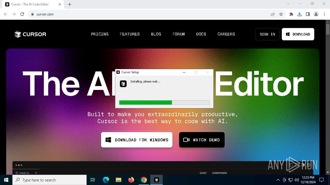Open the volume control in the system tray
Image resolution: width=330 pixels, height=185 pixels.
pos(297,180)
